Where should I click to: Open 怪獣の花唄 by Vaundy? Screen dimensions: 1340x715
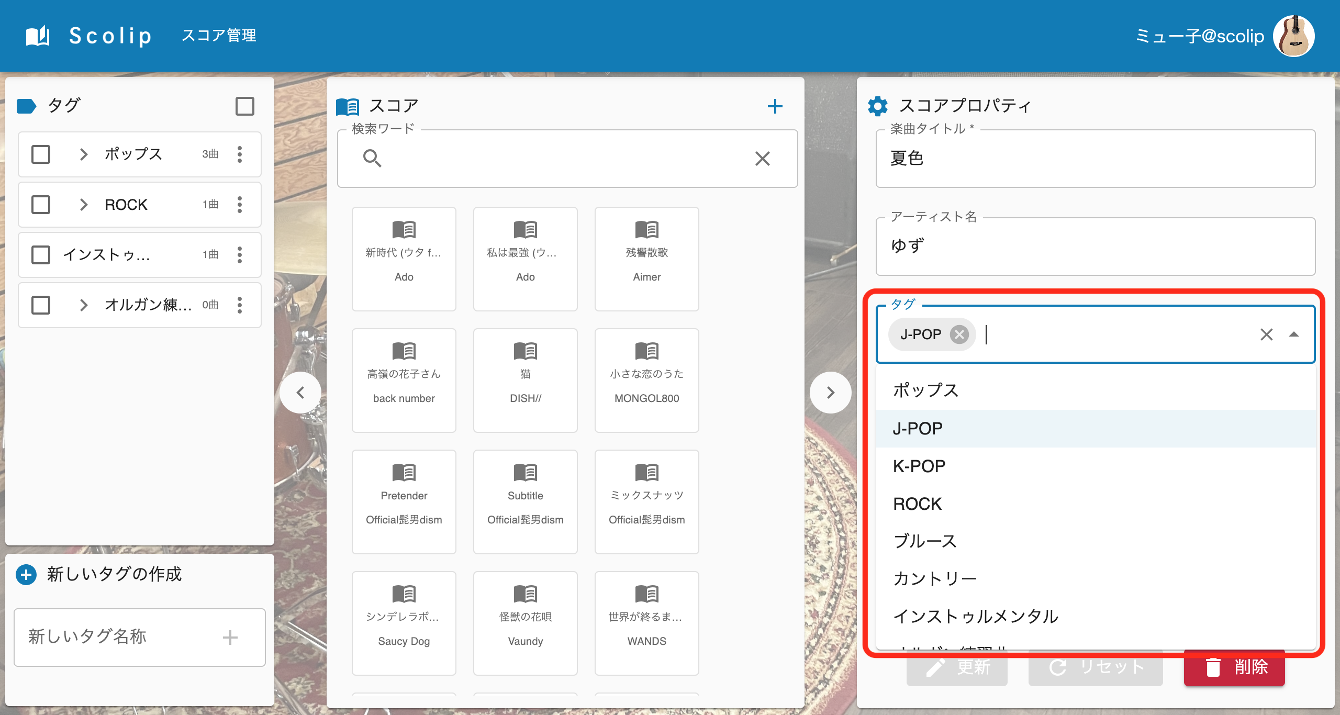525,623
